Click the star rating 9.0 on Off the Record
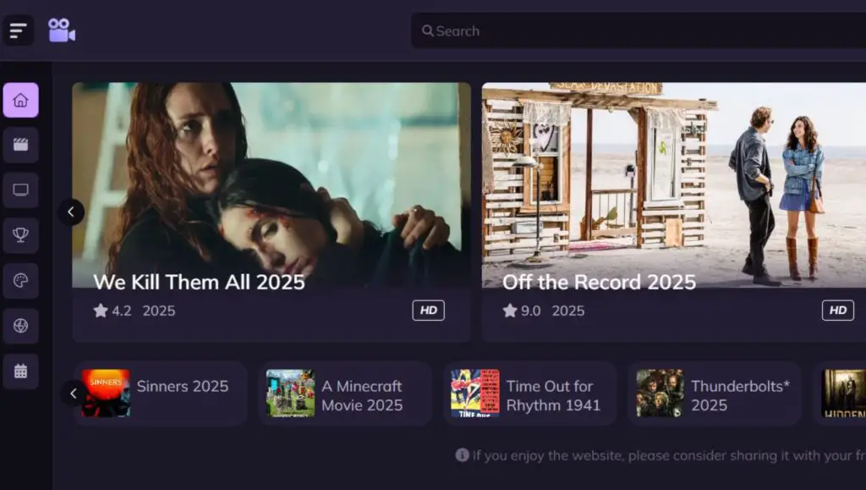The width and height of the screenshot is (866, 490). [x=521, y=311]
